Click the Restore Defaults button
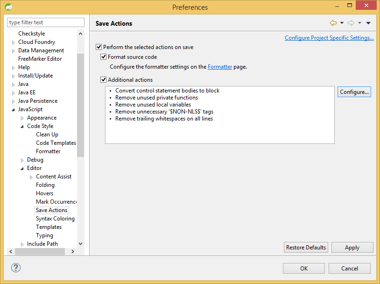Viewport: 380px width, 284px height. point(306,248)
